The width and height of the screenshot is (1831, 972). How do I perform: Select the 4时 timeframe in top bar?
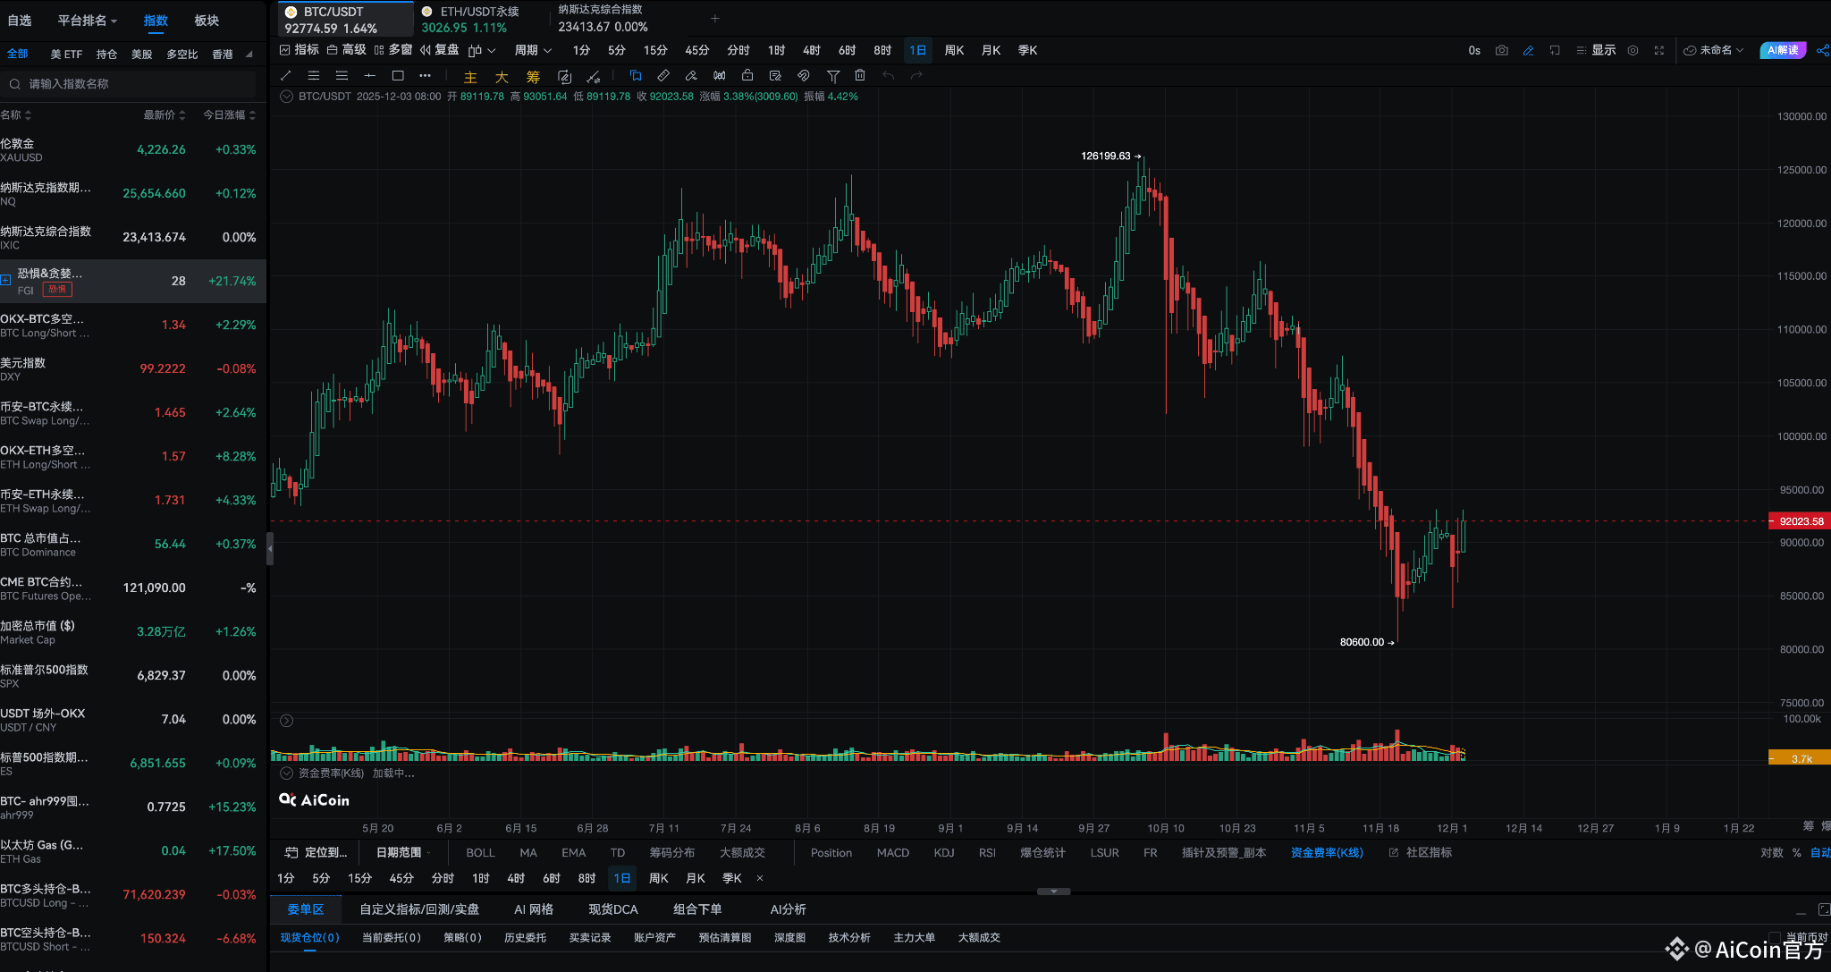click(x=811, y=50)
